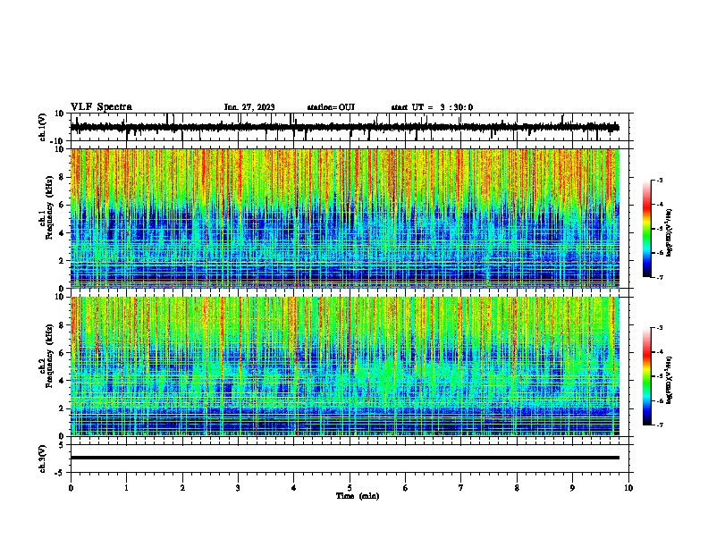Click the ch.2 "Frequency (kHz)" axis label
Screen dimensions: 708x547
[x=49, y=356]
